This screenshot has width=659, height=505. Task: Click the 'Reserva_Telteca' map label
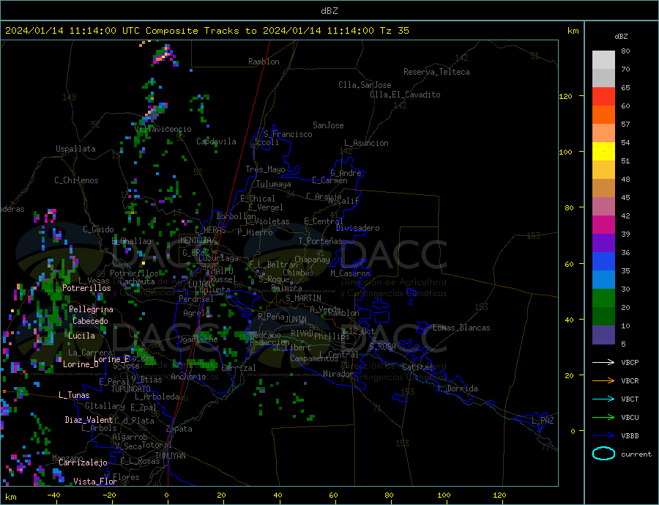pyautogui.click(x=436, y=72)
